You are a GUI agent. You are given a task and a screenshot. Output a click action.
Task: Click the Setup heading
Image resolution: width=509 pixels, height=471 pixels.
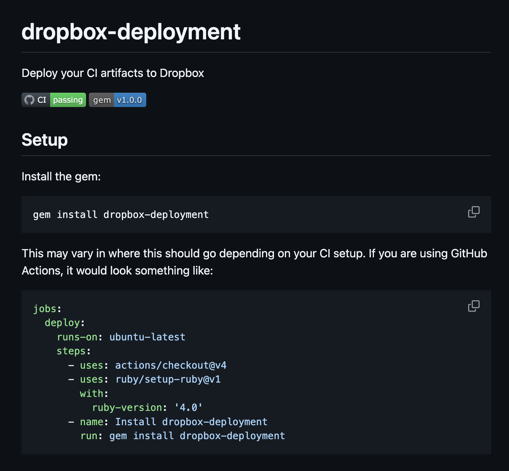coord(44,140)
